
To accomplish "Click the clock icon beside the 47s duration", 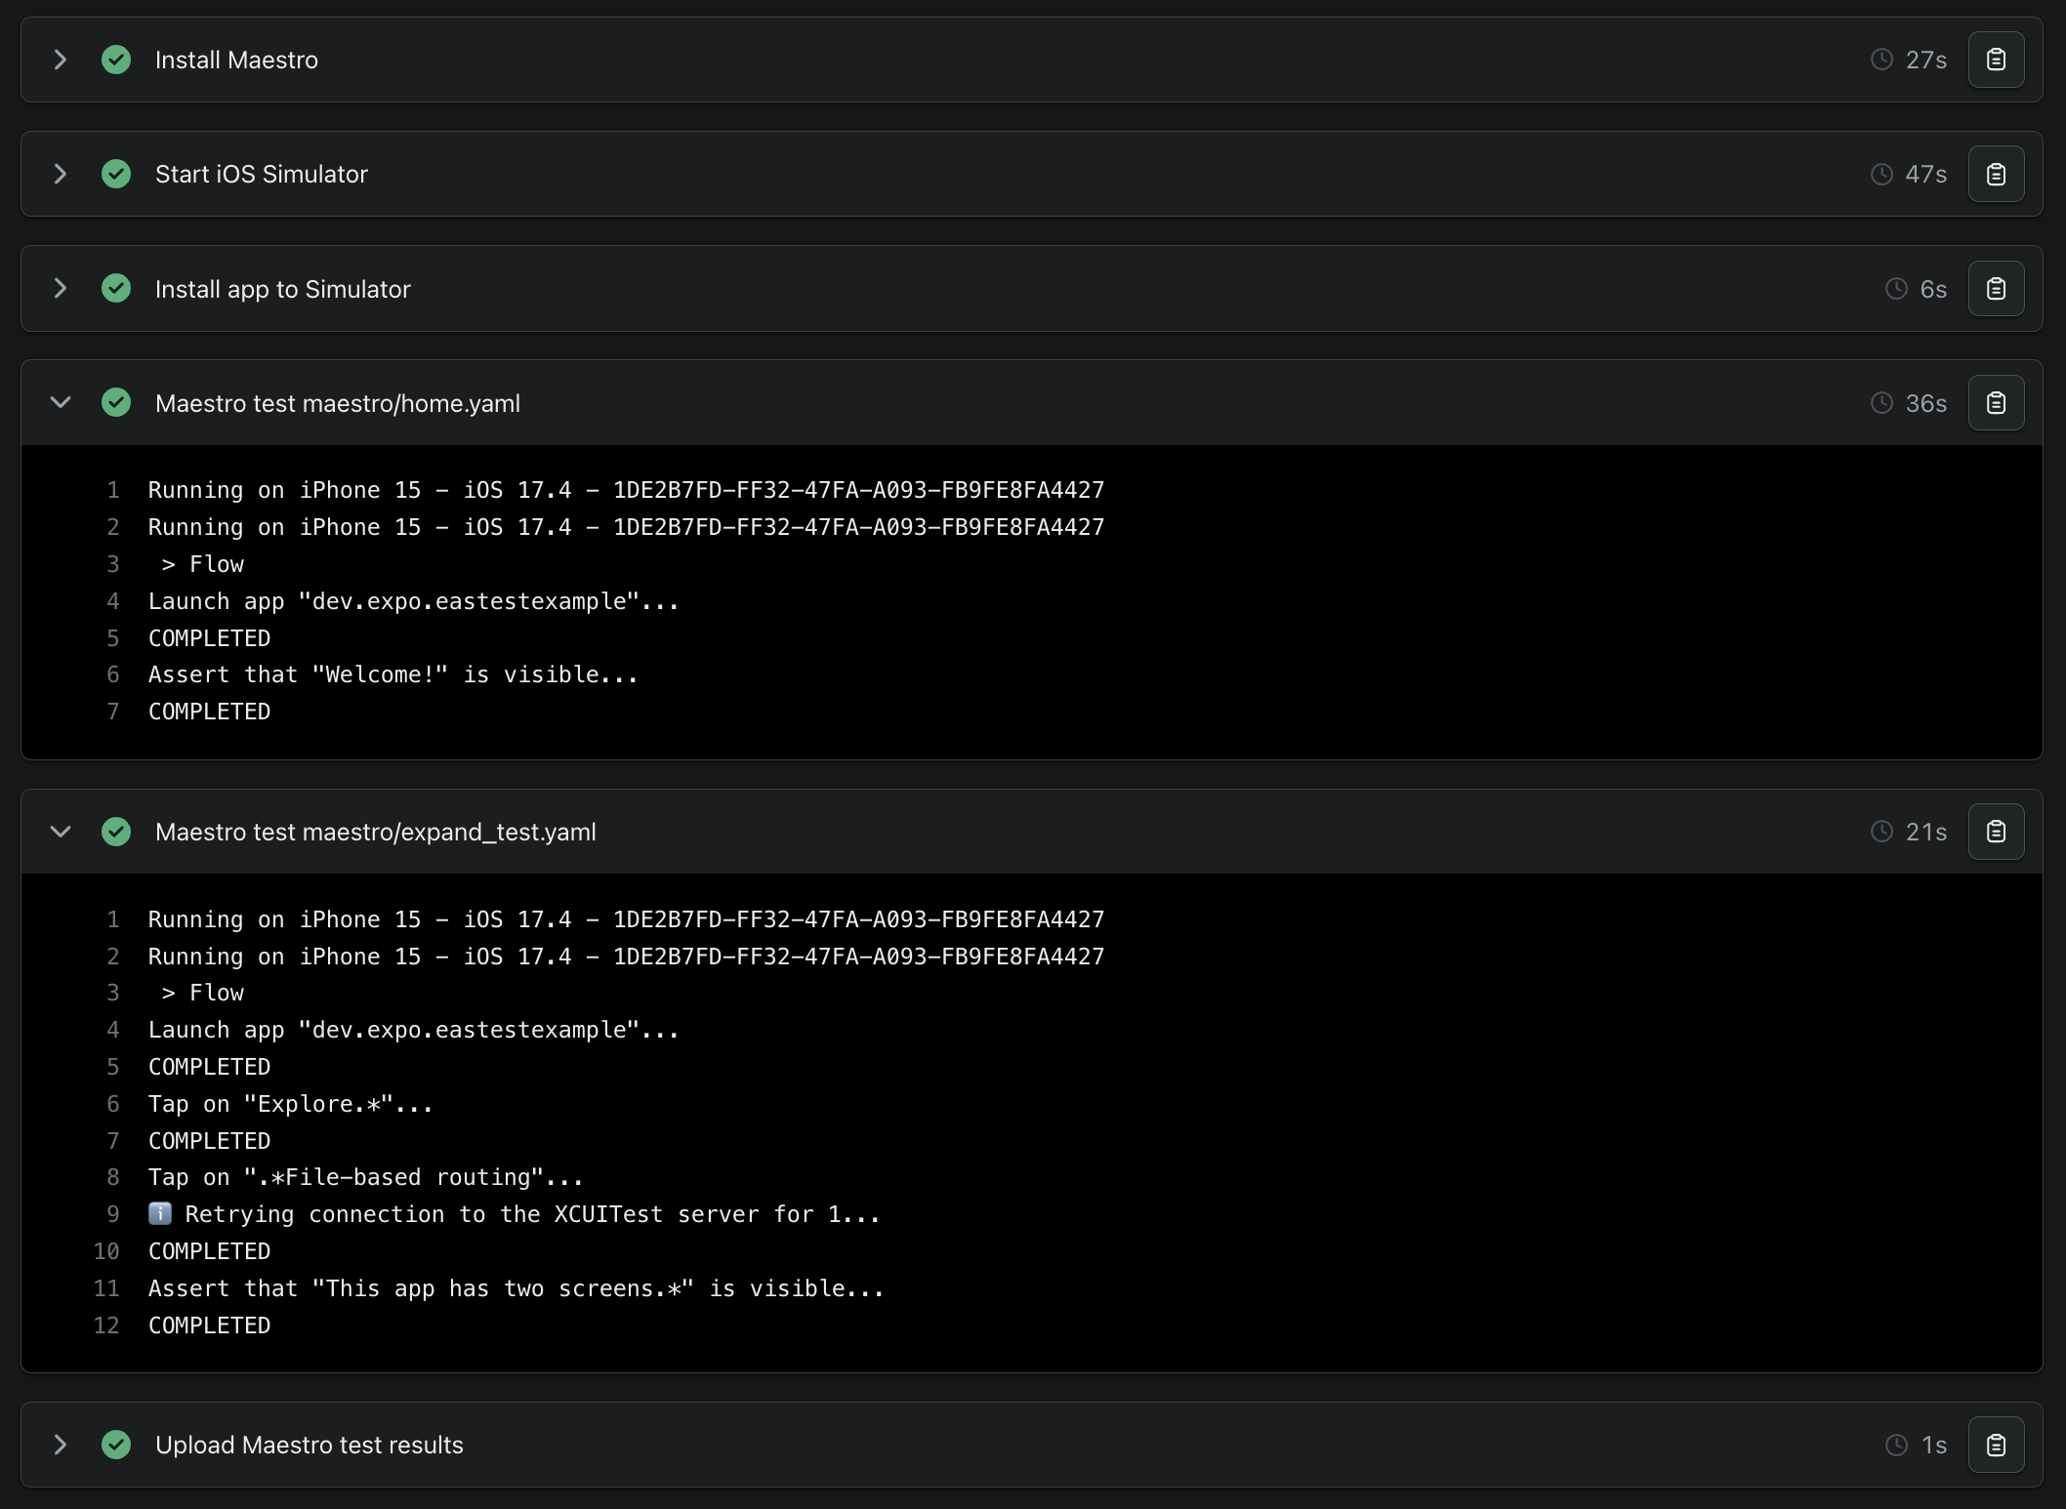I will point(1882,174).
